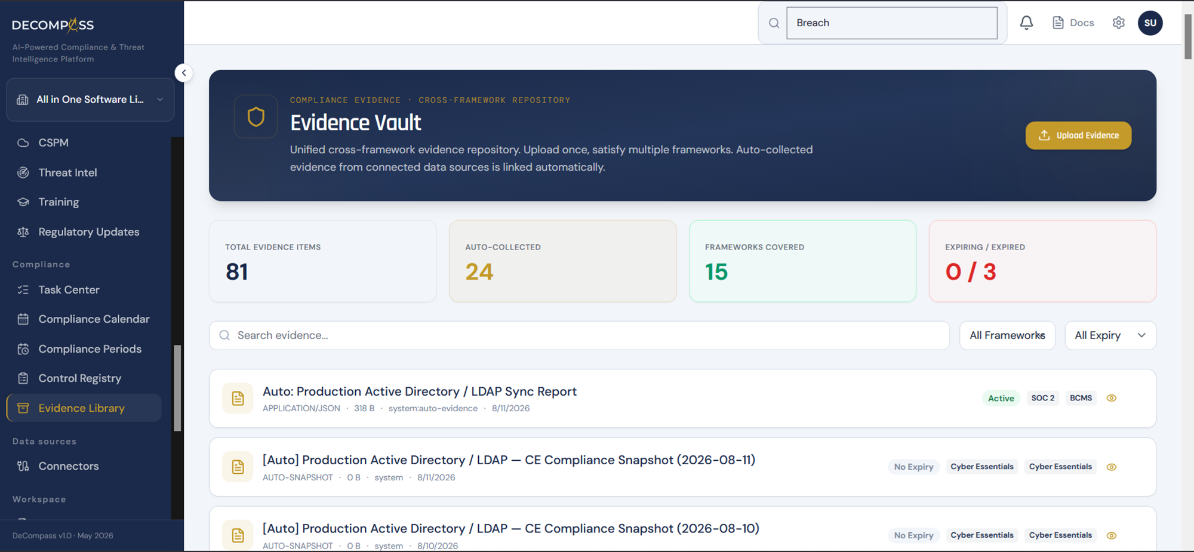The image size is (1194, 552).
Task: Click the CSPM cloud icon
Action: [x=23, y=143]
